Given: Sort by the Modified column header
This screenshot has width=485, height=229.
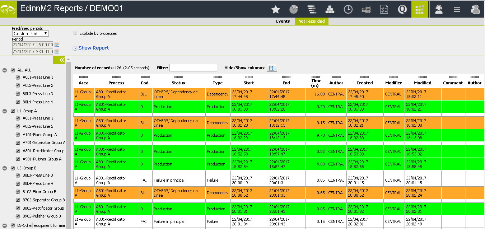Looking at the screenshot, I should click(x=423, y=83).
